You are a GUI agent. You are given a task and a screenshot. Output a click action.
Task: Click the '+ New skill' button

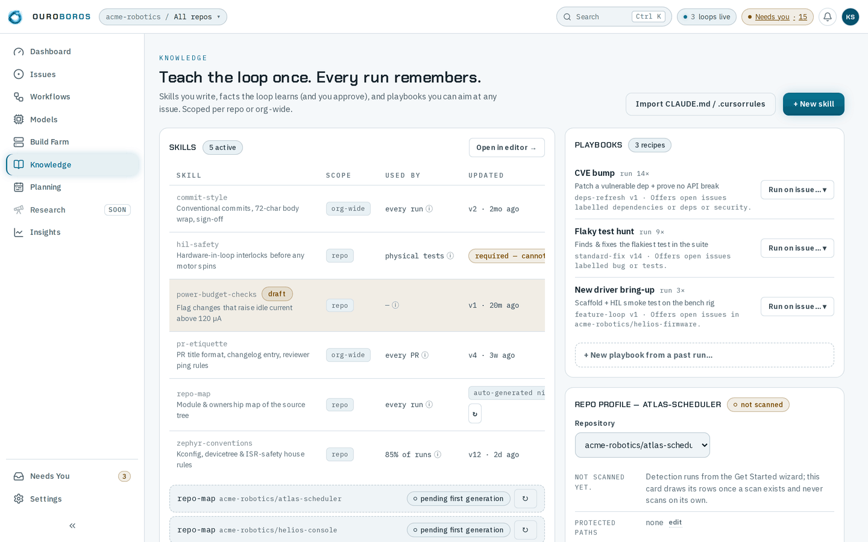(813, 104)
